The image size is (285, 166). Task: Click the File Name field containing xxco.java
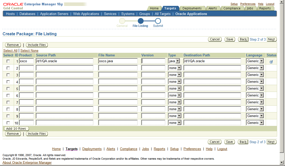(118, 61)
